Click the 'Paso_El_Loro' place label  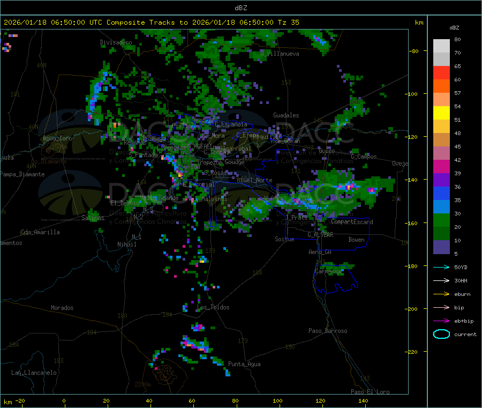pos(371,392)
